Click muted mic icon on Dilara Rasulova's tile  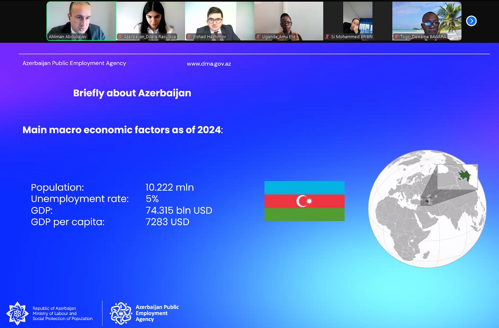point(120,37)
